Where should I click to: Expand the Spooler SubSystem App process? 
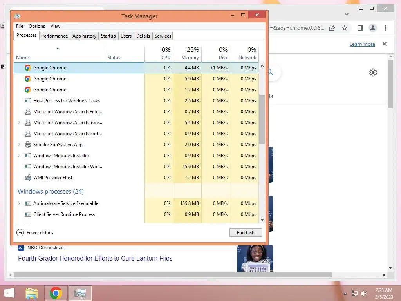point(19,145)
